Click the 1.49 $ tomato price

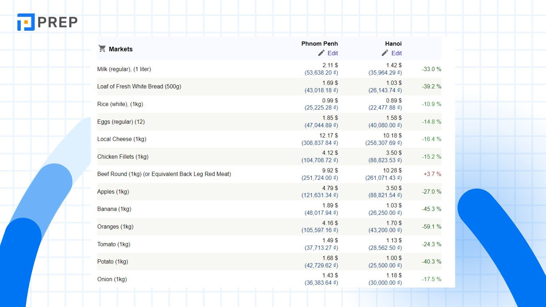click(x=330, y=241)
